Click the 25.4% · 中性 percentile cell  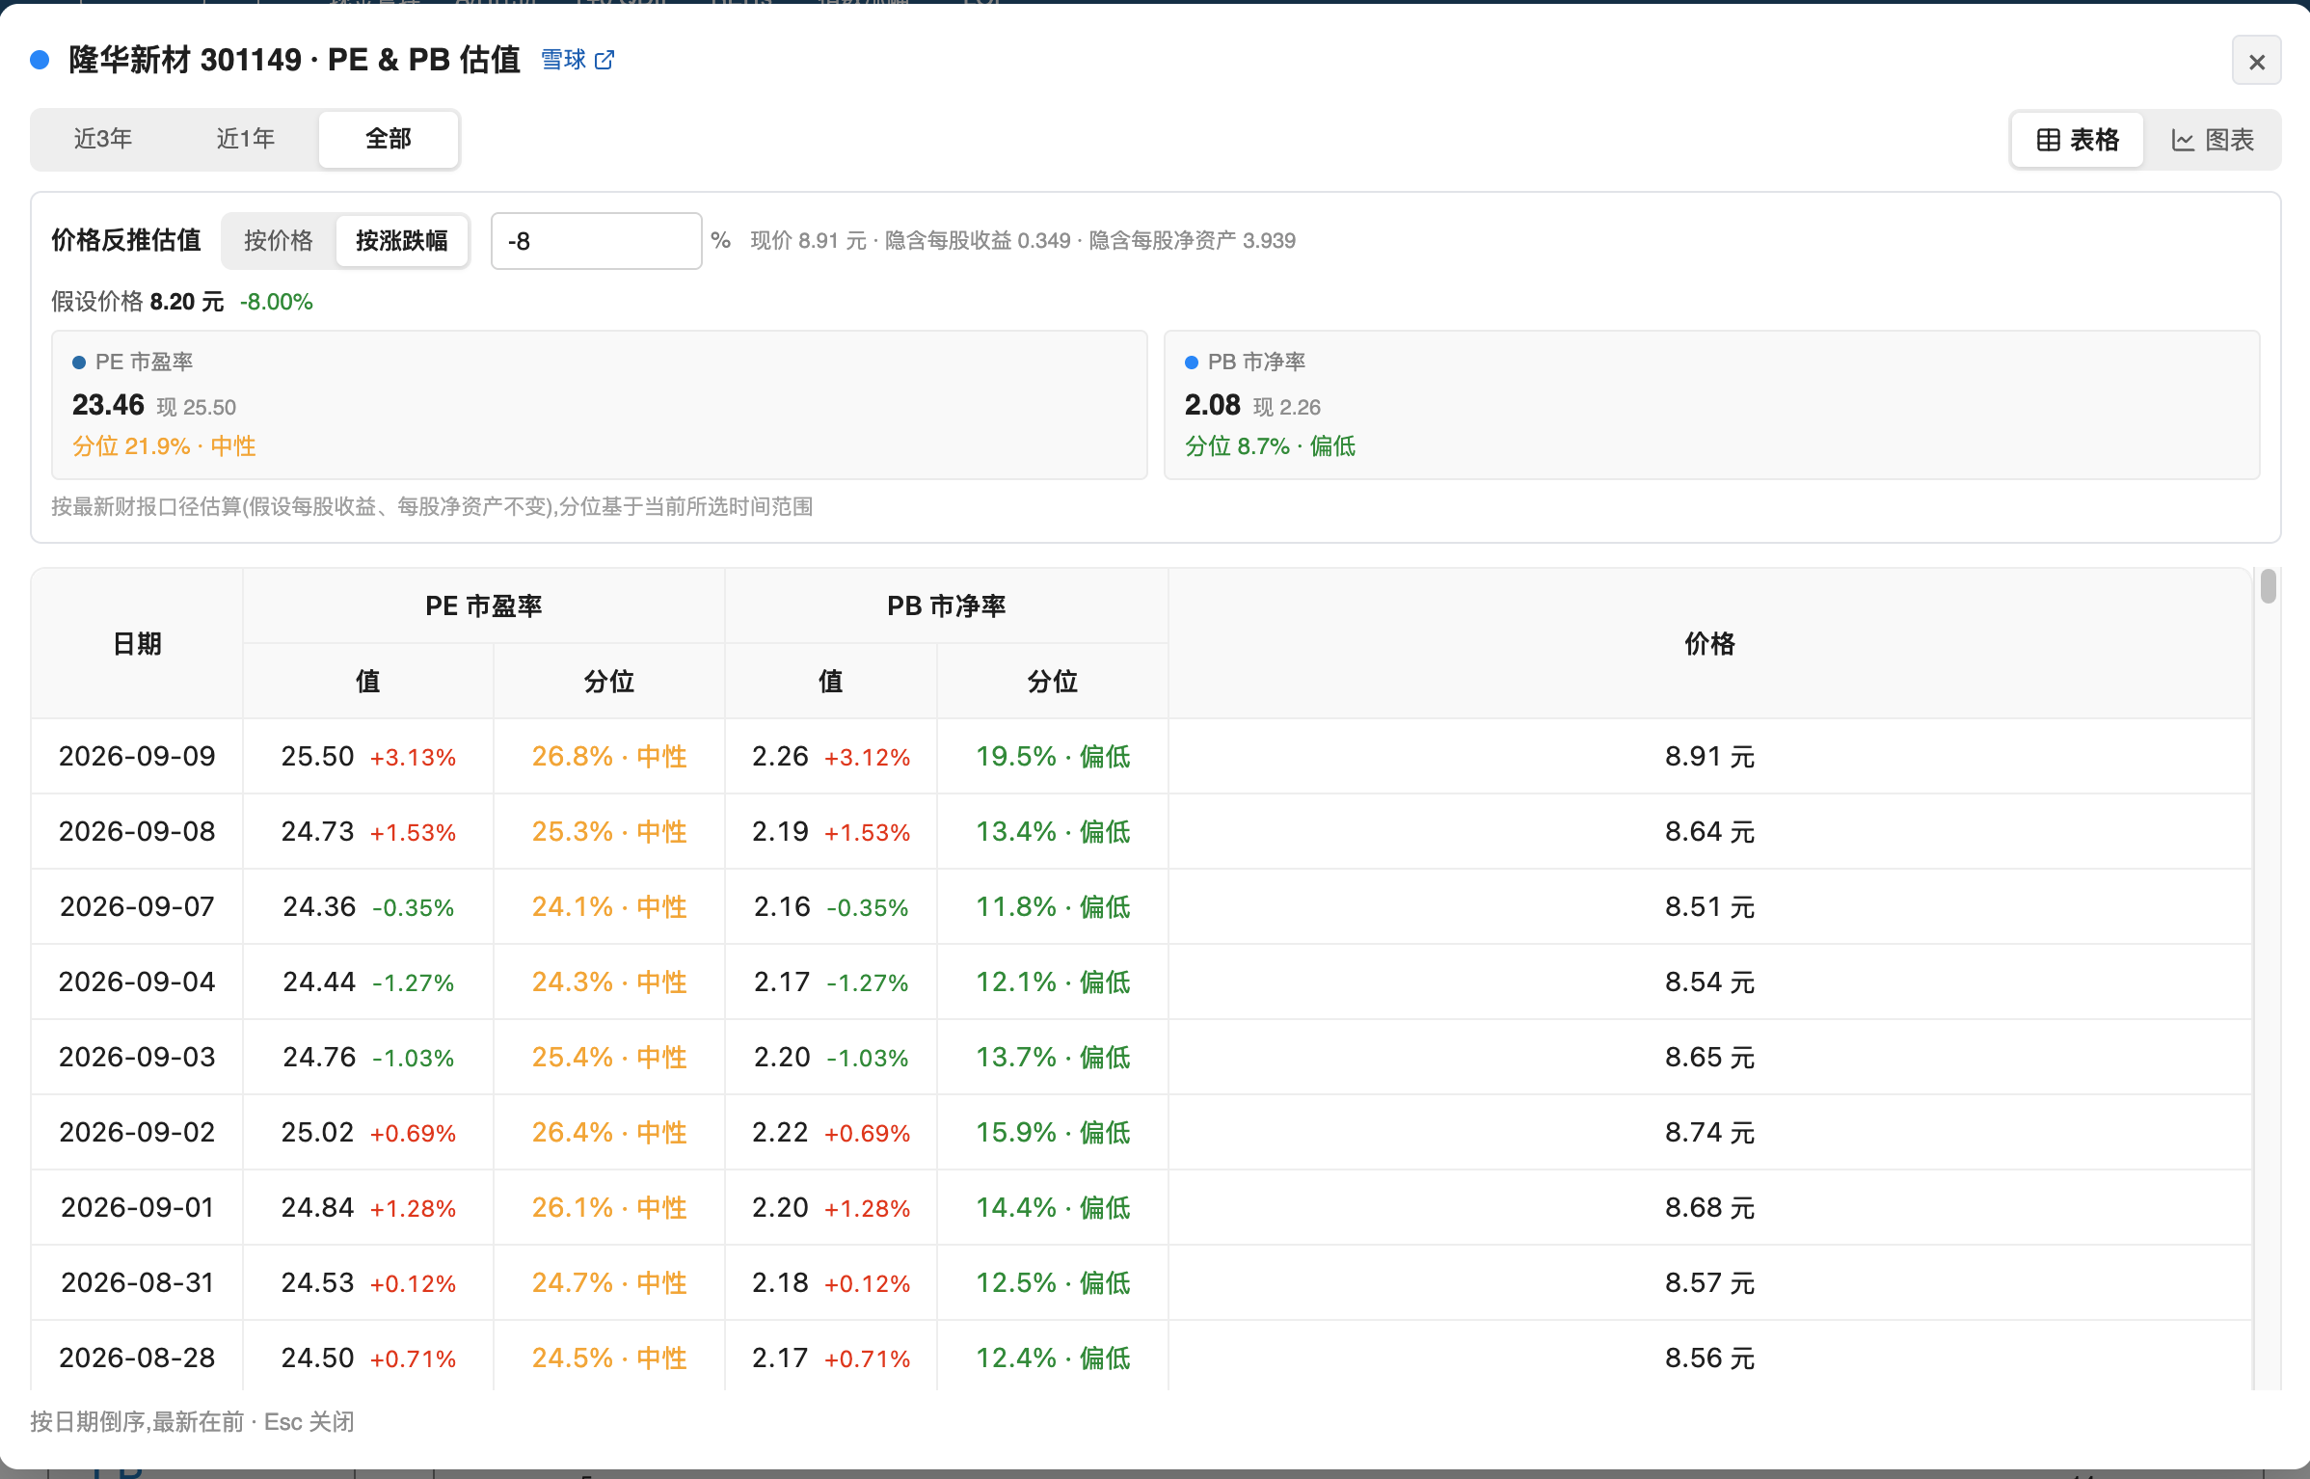coord(609,1057)
